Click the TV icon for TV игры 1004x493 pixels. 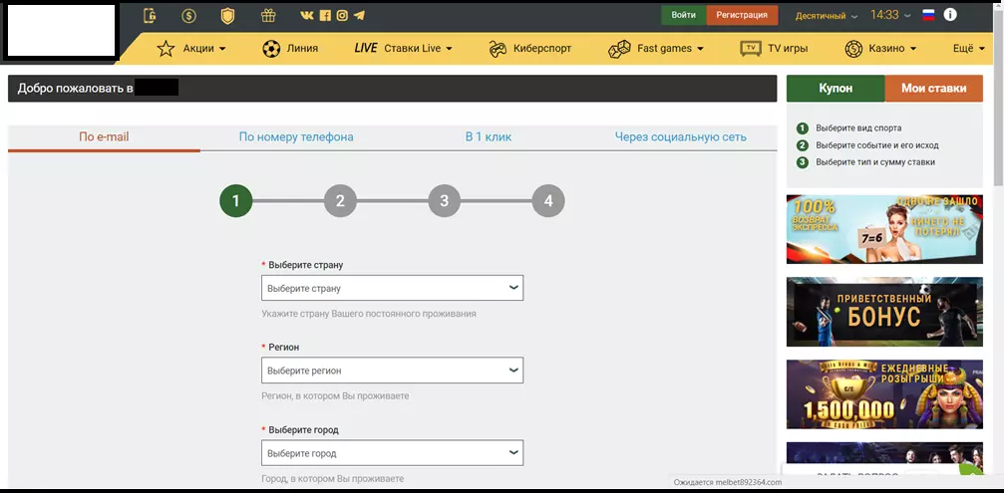pyautogui.click(x=751, y=49)
